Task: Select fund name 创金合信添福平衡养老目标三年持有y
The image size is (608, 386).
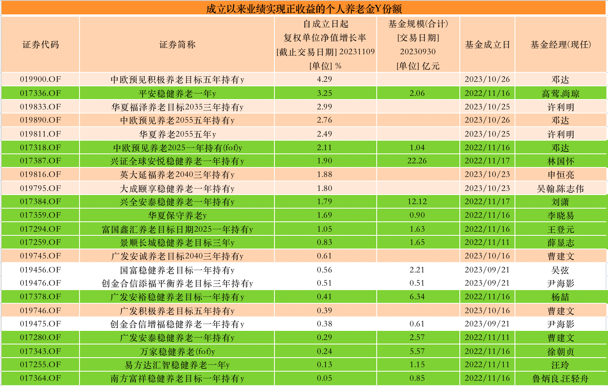Action: (177, 283)
